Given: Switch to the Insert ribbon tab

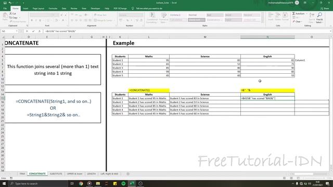Looking at the screenshot, I should (25, 8).
